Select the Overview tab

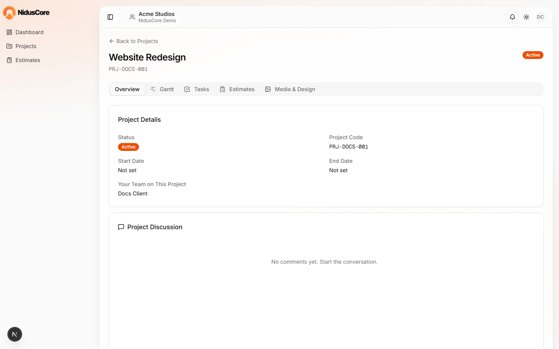(x=127, y=89)
